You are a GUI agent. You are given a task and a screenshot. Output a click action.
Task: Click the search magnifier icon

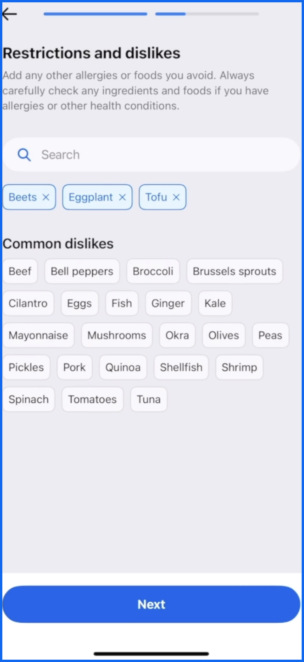tap(24, 155)
